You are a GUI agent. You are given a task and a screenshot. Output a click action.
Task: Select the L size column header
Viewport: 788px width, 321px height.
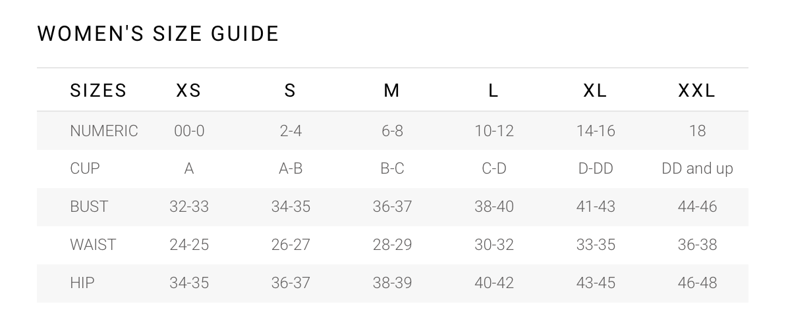(x=493, y=91)
